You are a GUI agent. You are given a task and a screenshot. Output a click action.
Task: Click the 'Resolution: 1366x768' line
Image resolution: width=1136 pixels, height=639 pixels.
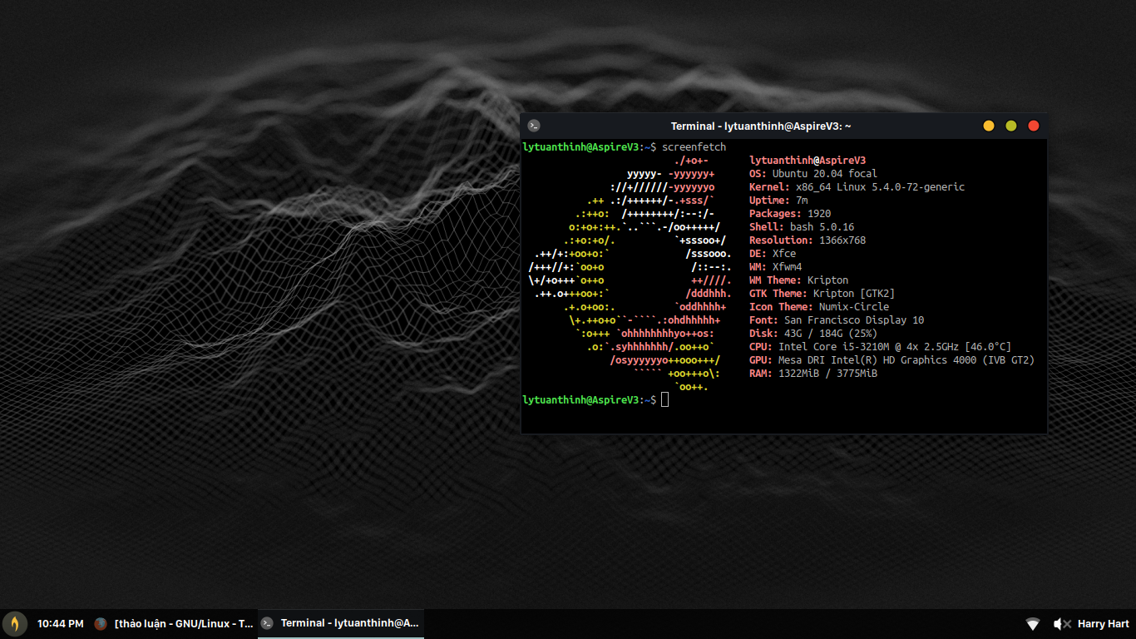click(x=808, y=240)
